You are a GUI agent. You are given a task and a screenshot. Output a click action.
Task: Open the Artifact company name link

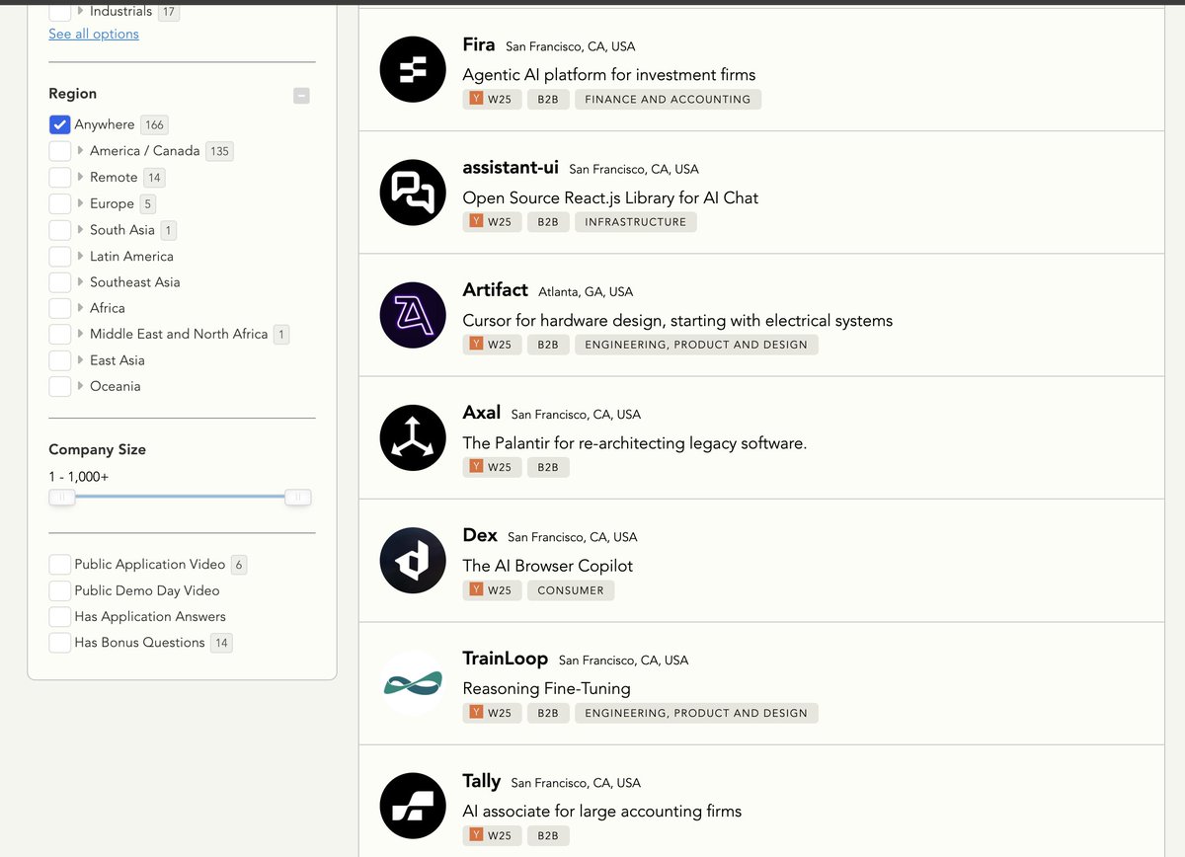pyautogui.click(x=496, y=290)
